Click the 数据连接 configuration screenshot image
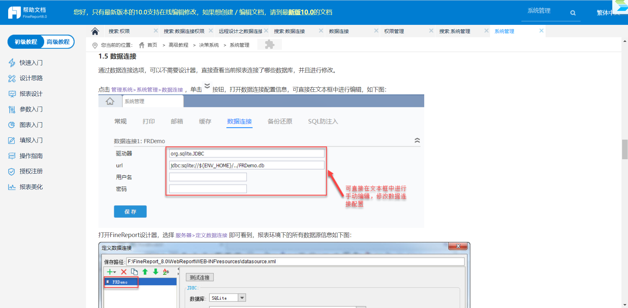 point(261,161)
